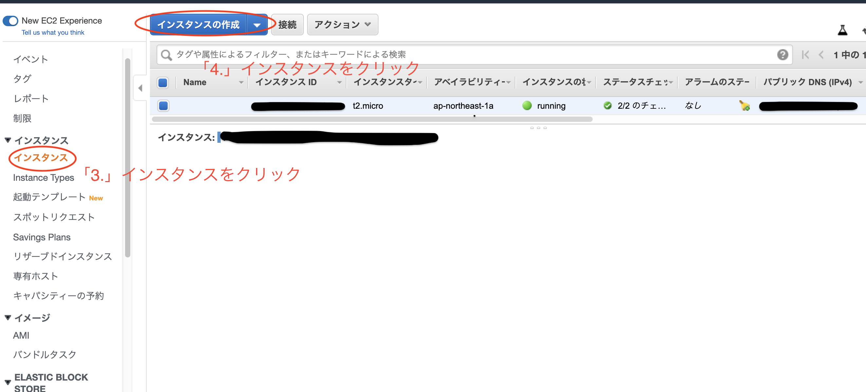The width and height of the screenshot is (866, 392).
Task: Click the magnifier icon in the filter bar
Action: coord(166,54)
